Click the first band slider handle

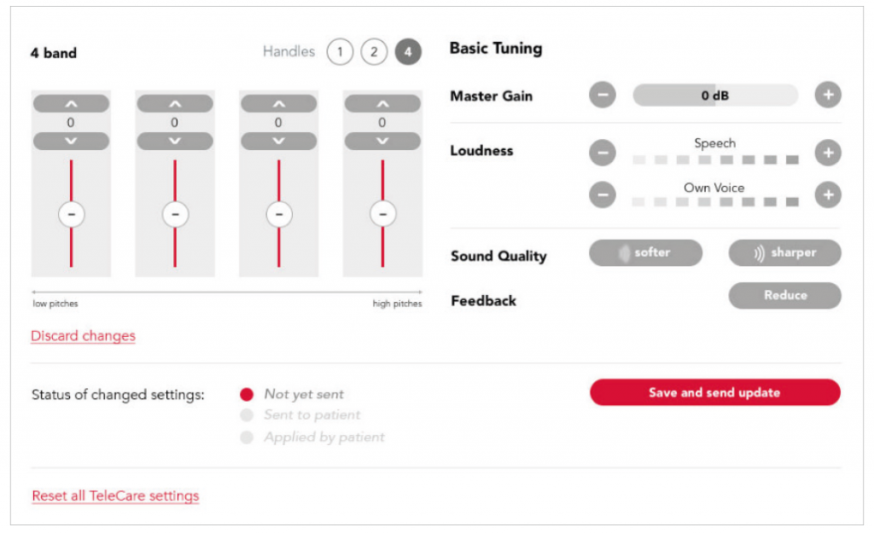click(72, 214)
